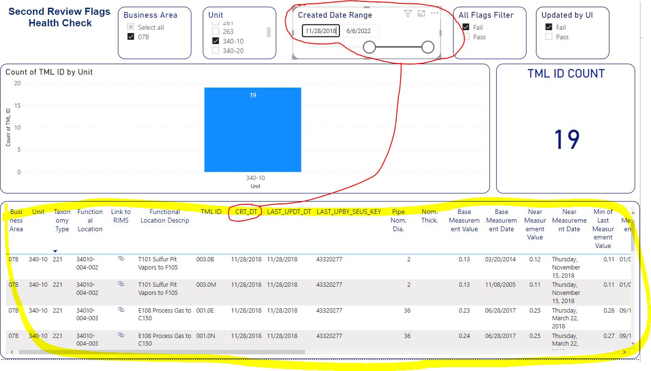
Task: Click the table's scroll up arrow
Action: pos(633,213)
